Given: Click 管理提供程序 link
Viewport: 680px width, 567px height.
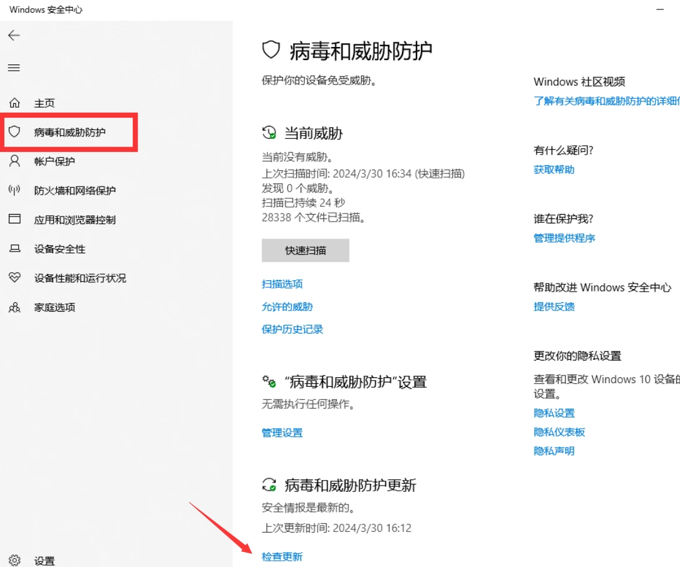Looking at the screenshot, I should pos(564,238).
